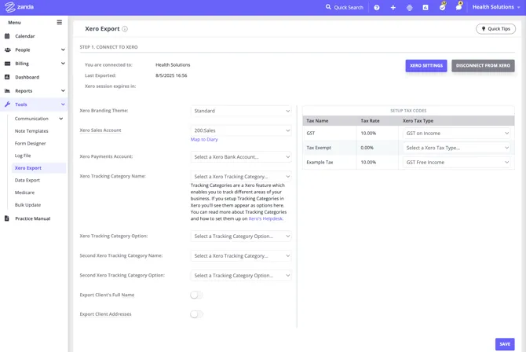Click the 'Example Tax' tax name cell

tap(320, 162)
